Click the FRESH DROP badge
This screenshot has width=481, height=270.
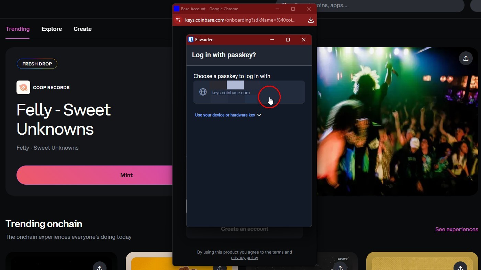point(37,64)
